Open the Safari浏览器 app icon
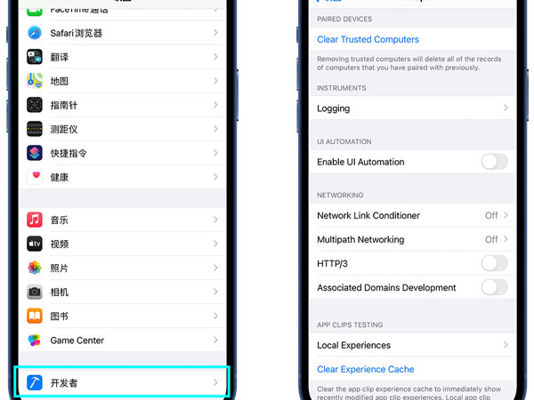Viewport: 534px width, 400px height. pos(35,33)
